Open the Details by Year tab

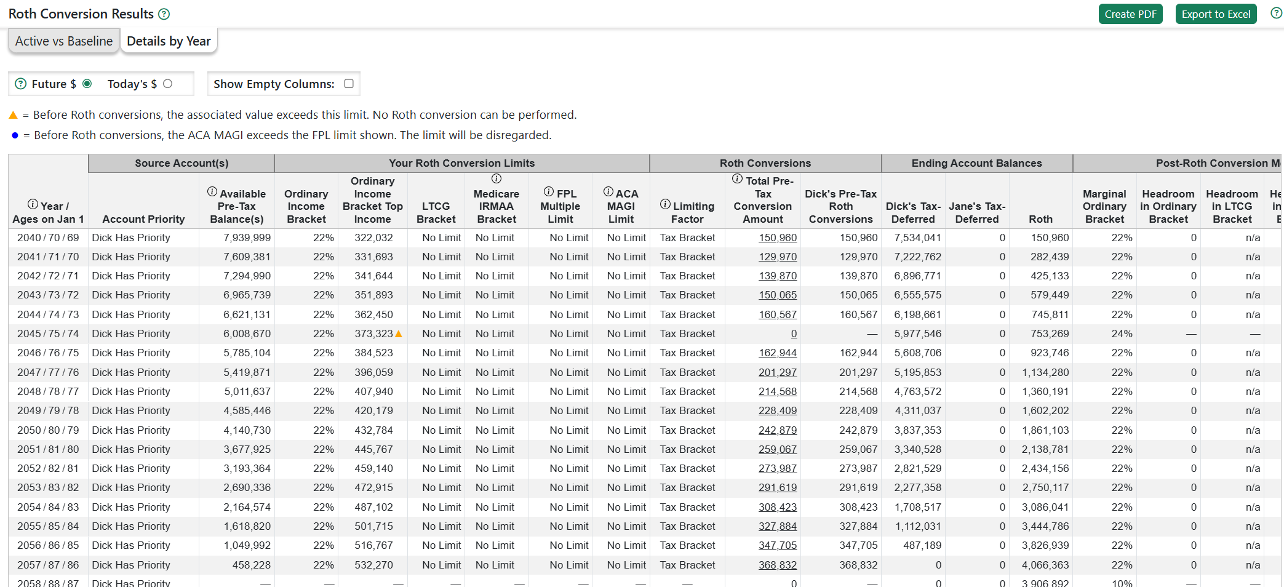(169, 41)
